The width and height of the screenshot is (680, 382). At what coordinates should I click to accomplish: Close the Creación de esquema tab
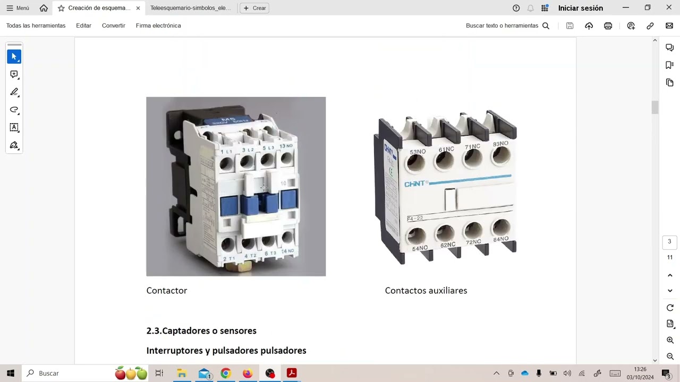[x=138, y=8]
